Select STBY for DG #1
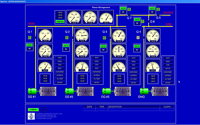 60,65
